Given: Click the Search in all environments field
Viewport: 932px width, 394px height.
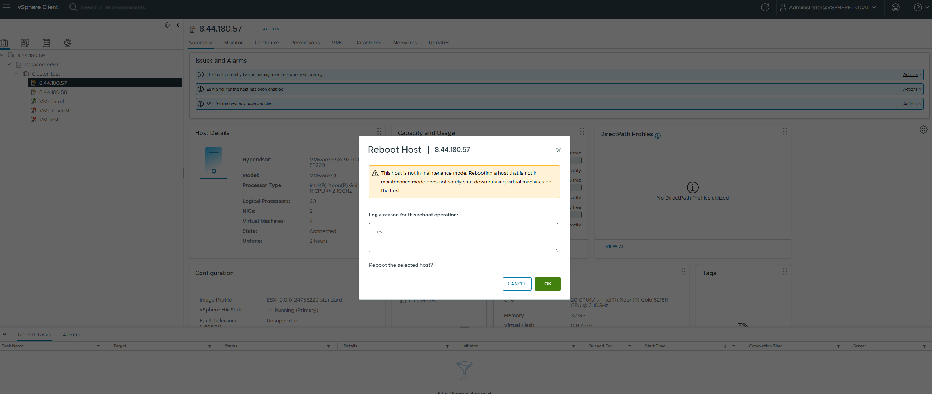Looking at the screenshot, I should (x=113, y=7).
